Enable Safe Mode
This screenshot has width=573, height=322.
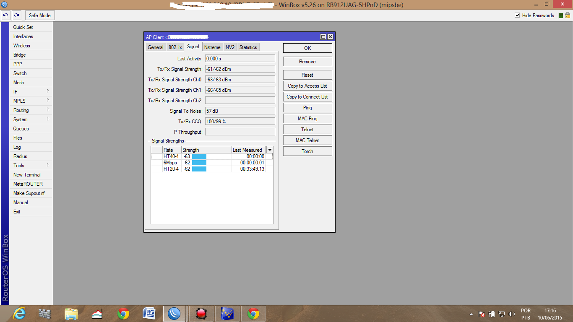tap(39, 16)
